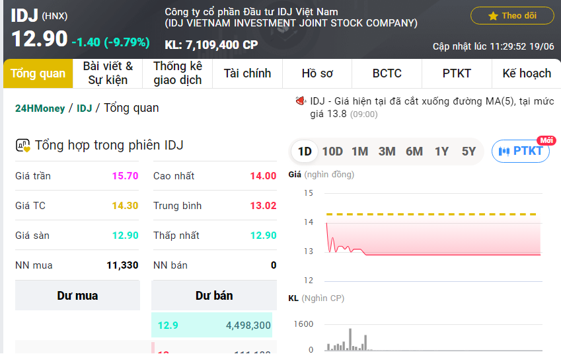Click the 12.9 sell order row

click(214, 326)
